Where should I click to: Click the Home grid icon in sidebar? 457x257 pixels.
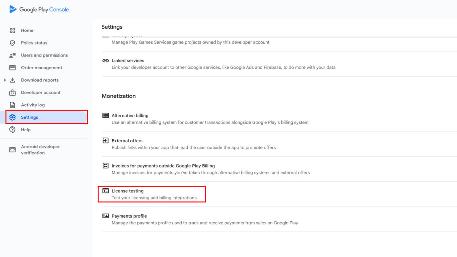[x=12, y=30]
